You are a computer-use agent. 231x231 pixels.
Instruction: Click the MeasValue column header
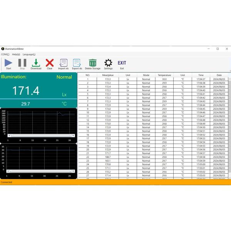point(108,75)
